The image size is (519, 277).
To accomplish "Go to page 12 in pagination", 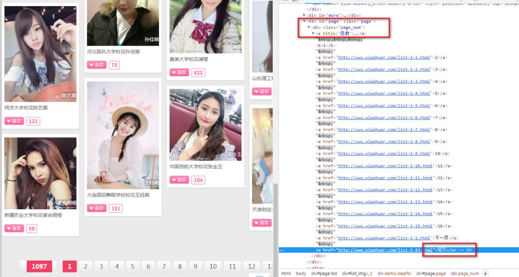I will coord(251,266).
